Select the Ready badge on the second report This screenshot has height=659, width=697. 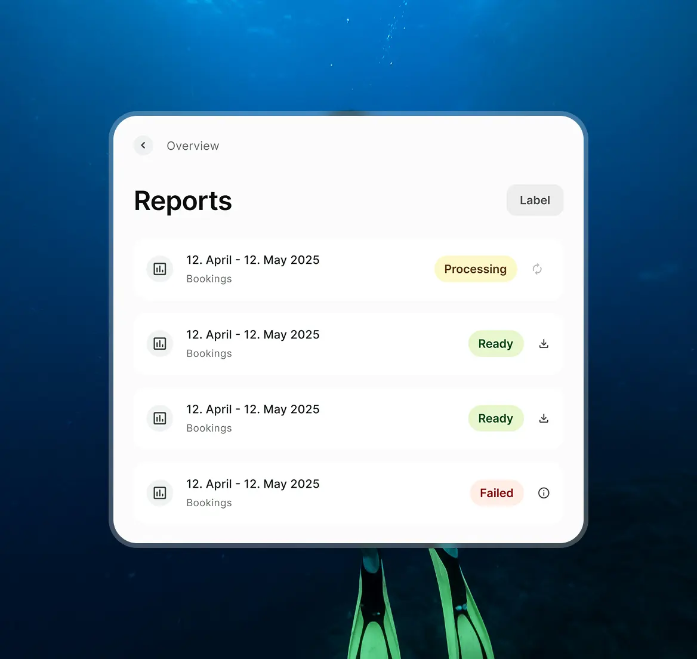496,343
